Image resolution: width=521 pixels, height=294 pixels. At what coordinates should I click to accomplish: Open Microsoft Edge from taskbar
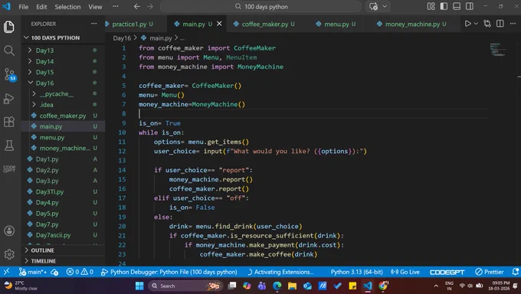pyautogui.click(x=277, y=286)
